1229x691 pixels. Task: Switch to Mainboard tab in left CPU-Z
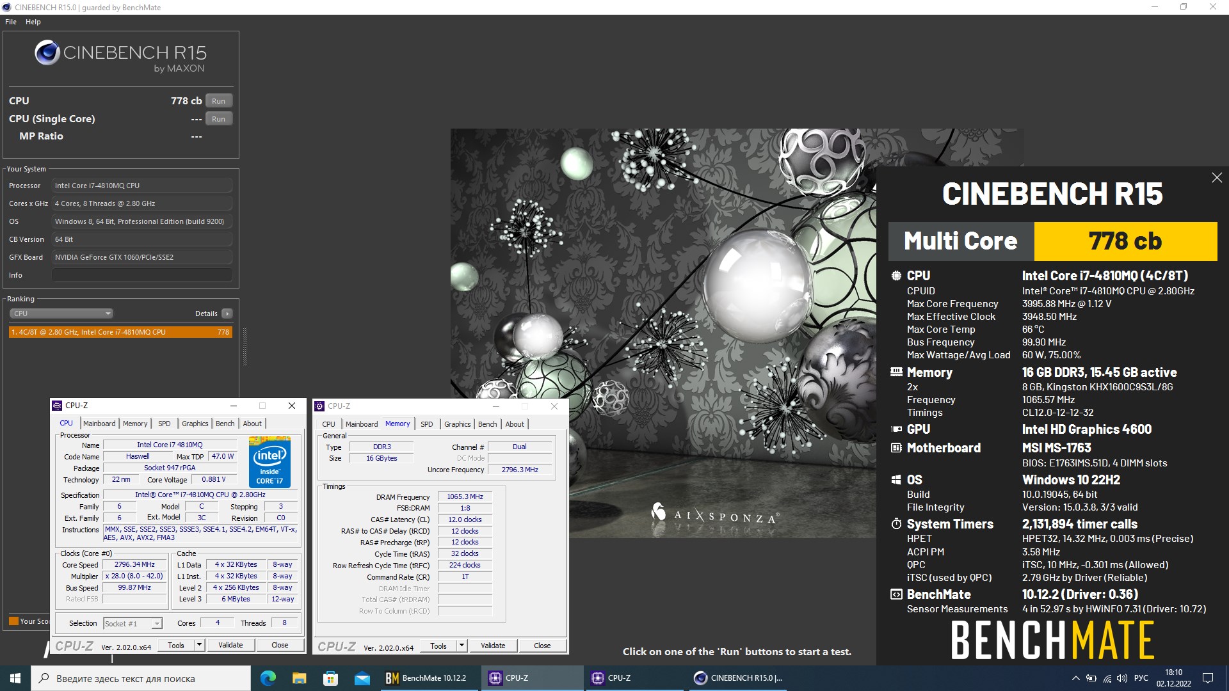[99, 424]
